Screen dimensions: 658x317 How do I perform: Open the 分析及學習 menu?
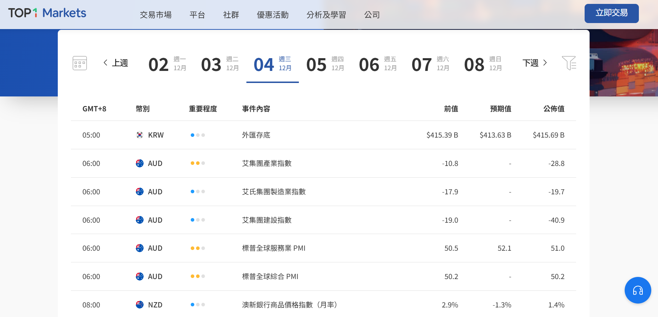[x=326, y=15]
